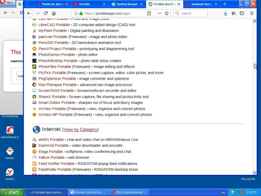Open PngOptimizer Portable link
This screenshot has width=261, height=196.
tap(57, 79)
